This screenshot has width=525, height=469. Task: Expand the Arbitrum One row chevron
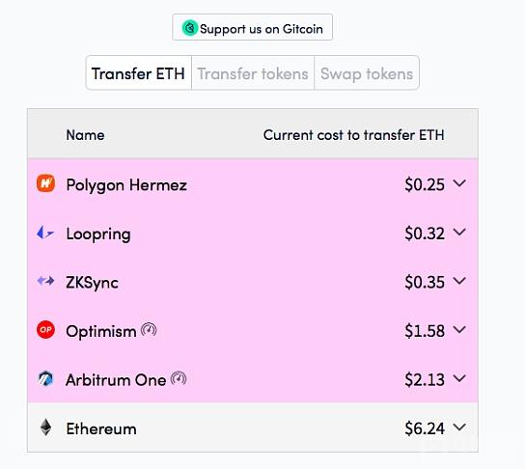coord(459,378)
